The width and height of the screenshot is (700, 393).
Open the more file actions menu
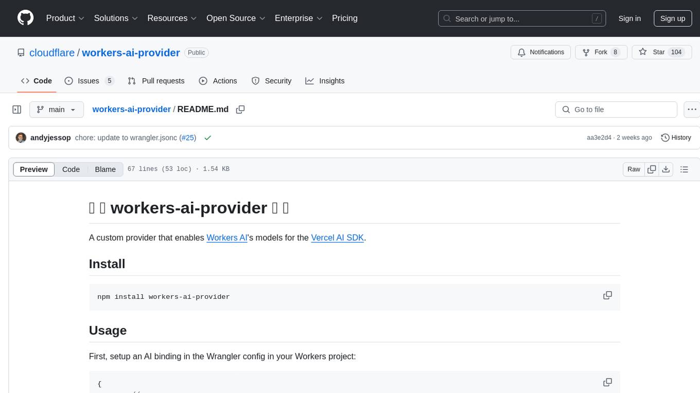[692, 110]
